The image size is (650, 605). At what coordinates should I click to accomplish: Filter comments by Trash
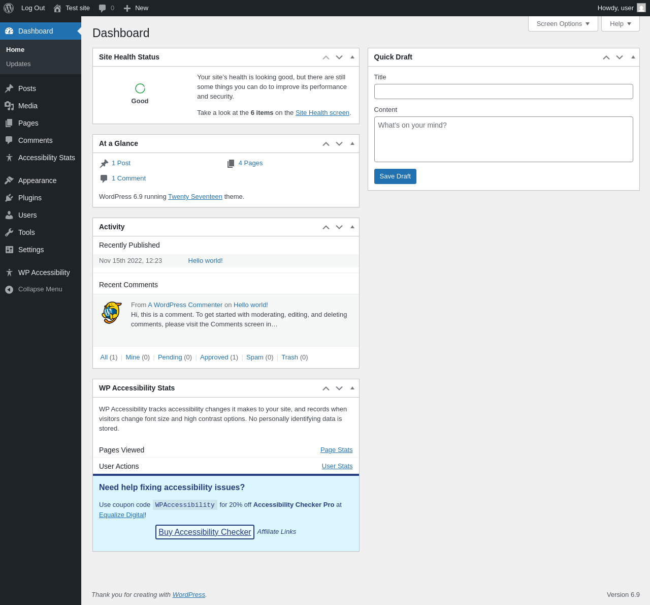coord(289,357)
